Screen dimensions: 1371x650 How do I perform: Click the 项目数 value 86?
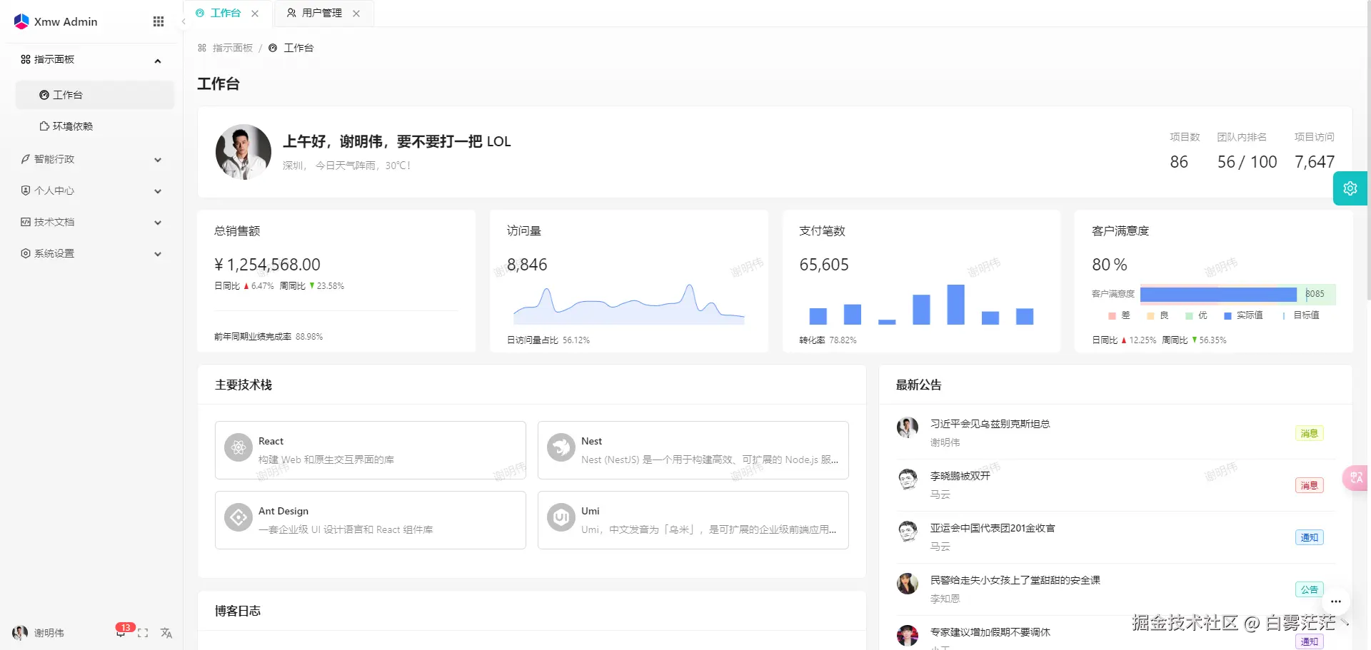(x=1179, y=162)
